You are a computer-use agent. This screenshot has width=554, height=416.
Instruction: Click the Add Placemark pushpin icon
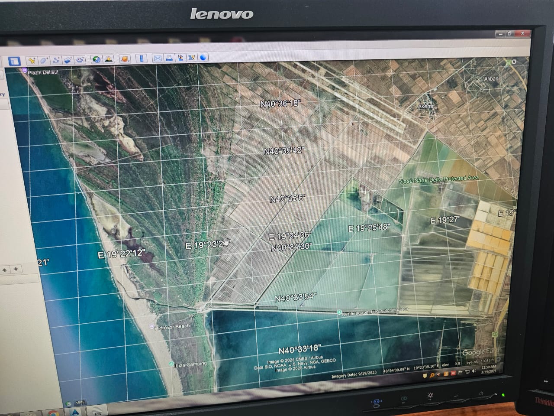tap(32, 61)
